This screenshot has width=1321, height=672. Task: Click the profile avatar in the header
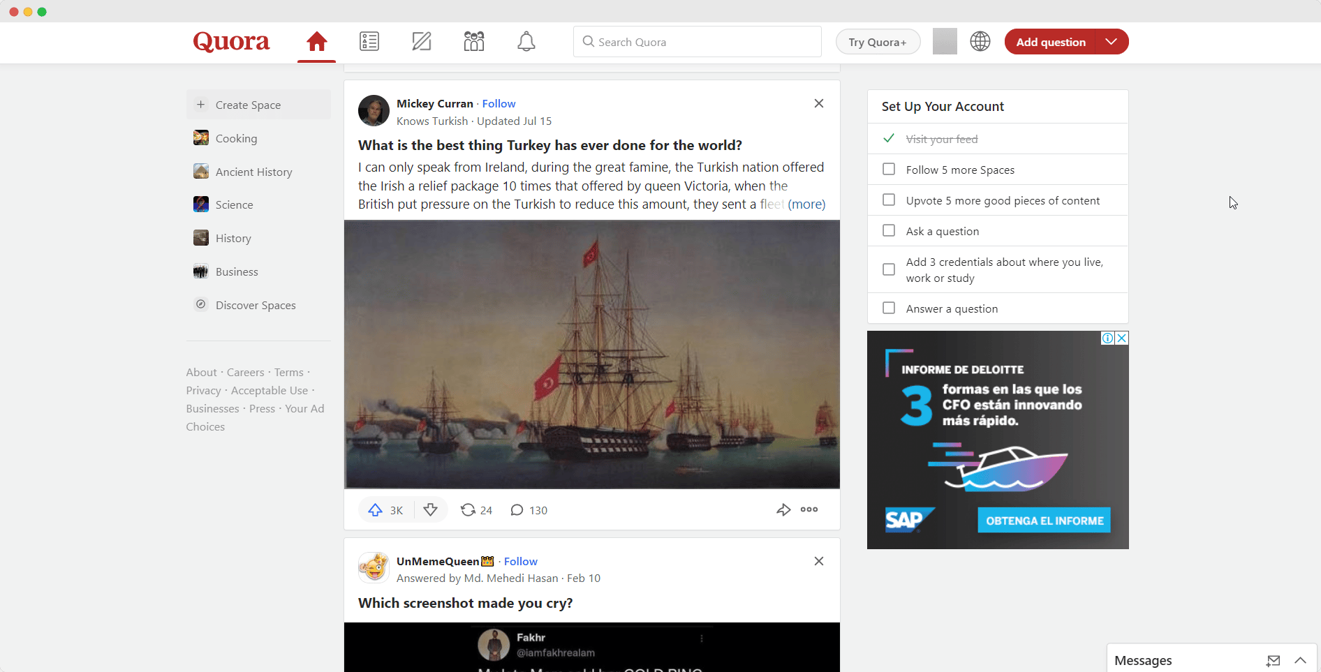945,41
